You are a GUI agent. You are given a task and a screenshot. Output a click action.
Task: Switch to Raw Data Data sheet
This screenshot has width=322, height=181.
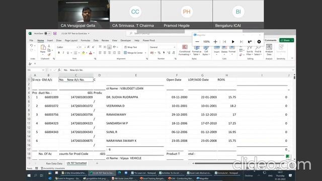tap(54, 163)
